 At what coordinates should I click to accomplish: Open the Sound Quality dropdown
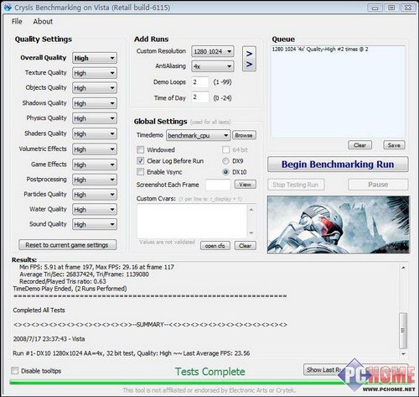[95, 224]
